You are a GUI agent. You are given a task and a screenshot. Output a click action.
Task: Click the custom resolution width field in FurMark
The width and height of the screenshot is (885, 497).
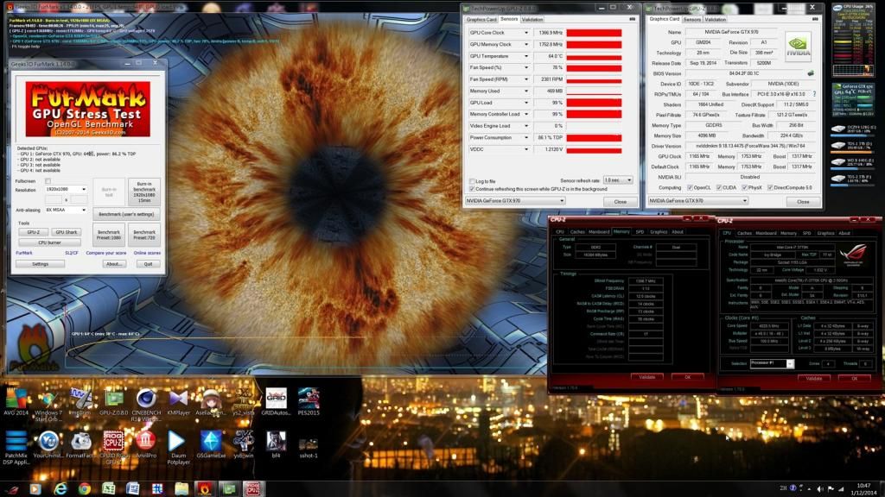click(54, 199)
